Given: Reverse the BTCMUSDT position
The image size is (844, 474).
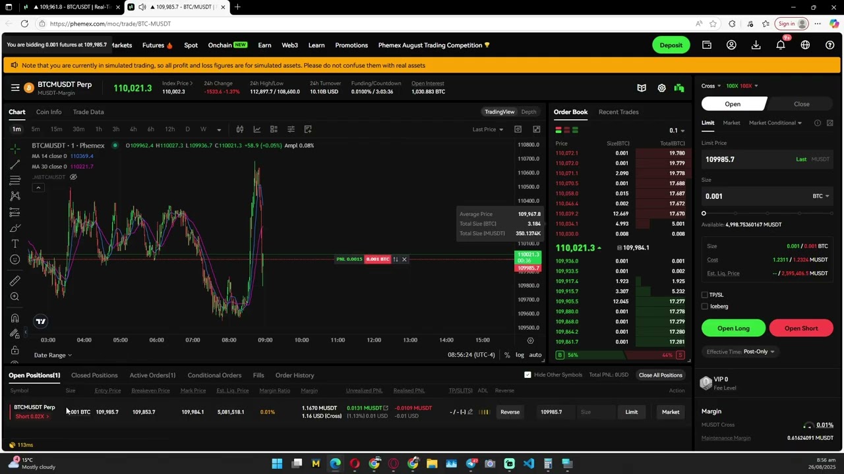Looking at the screenshot, I should tap(510, 412).
